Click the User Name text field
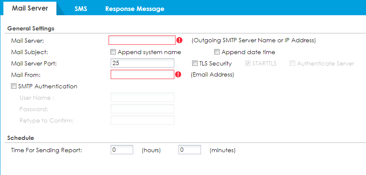 tap(142, 98)
